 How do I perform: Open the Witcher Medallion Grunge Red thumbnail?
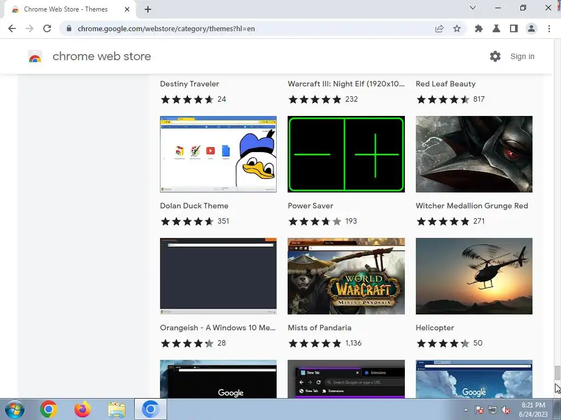[474, 154]
